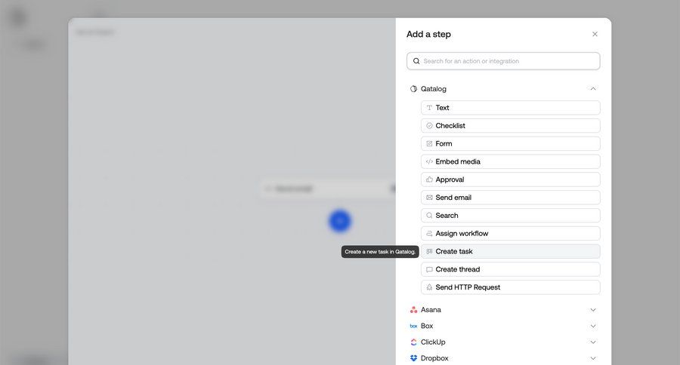Viewport: 680px width, 365px height.
Task: Click the Dropbox integration label
Action: [x=434, y=358]
